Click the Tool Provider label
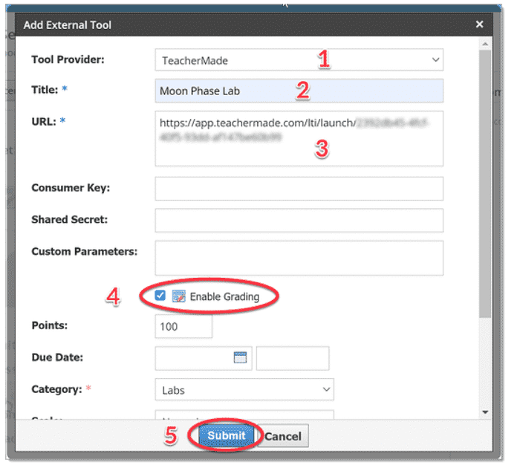Viewport: 517px width, 468px height. (x=68, y=60)
